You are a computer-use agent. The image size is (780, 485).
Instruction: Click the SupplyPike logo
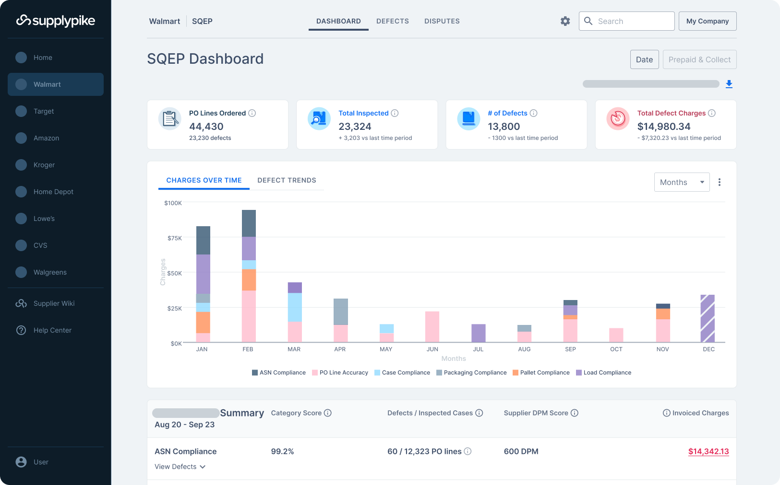tap(56, 21)
